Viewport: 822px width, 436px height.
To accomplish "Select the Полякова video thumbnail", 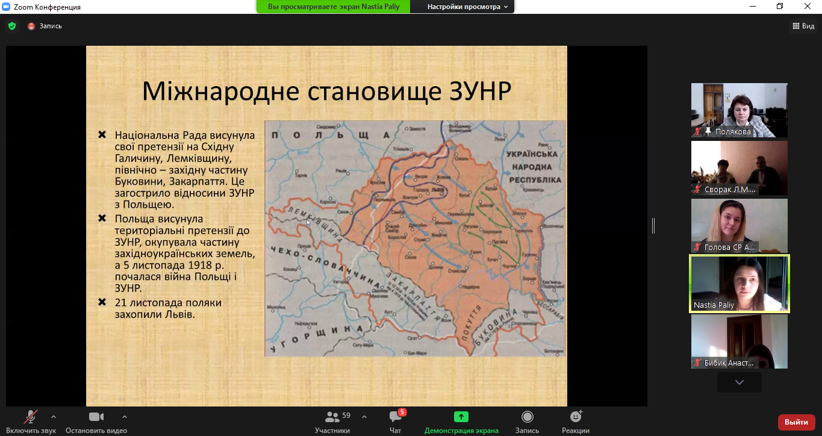I will (x=739, y=110).
